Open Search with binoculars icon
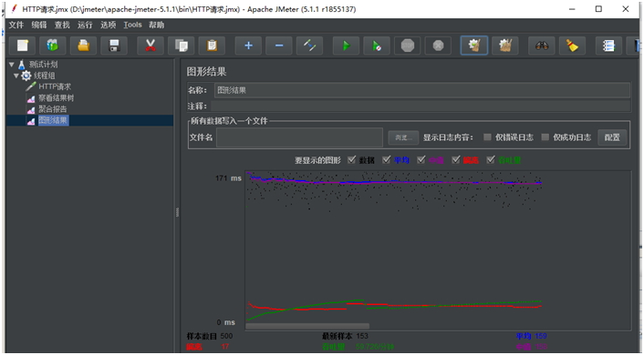 [542, 46]
